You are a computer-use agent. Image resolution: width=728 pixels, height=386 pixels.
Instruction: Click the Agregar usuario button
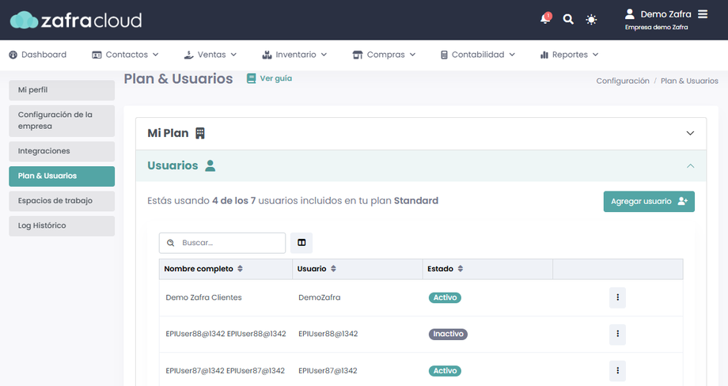pyautogui.click(x=649, y=201)
